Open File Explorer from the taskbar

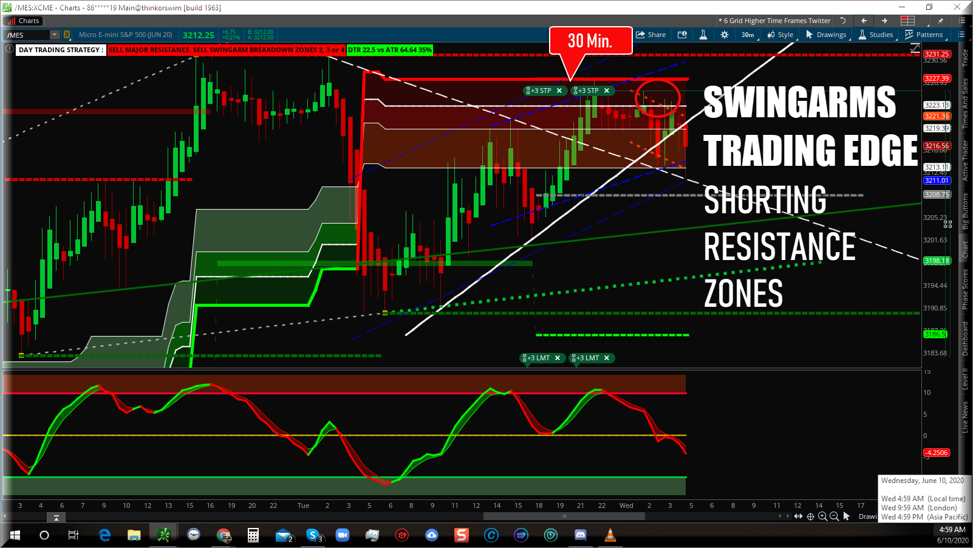(x=134, y=535)
